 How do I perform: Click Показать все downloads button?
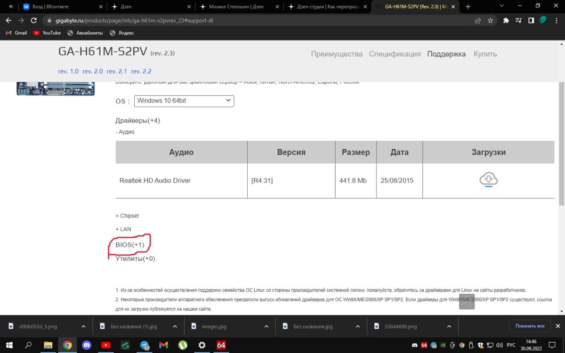(530, 326)
